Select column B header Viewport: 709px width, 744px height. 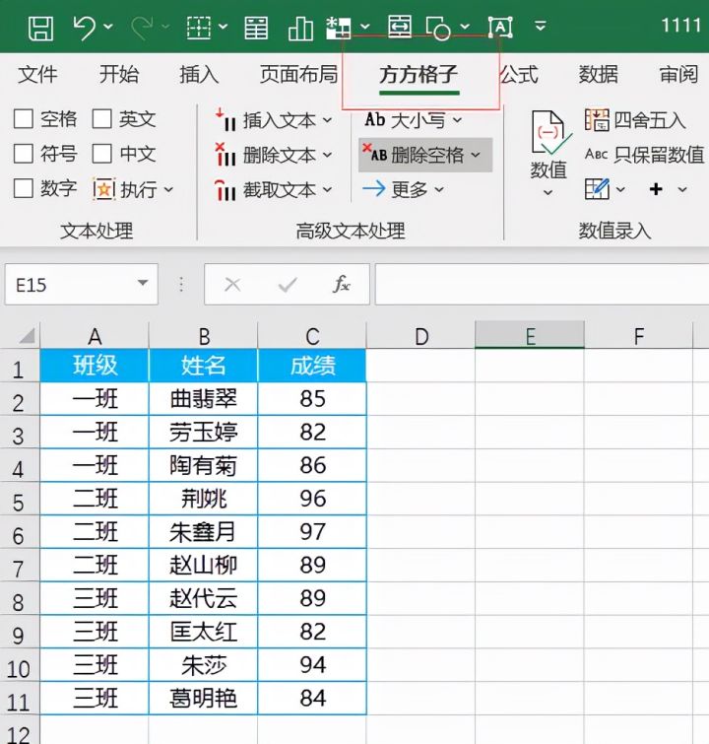204,336
